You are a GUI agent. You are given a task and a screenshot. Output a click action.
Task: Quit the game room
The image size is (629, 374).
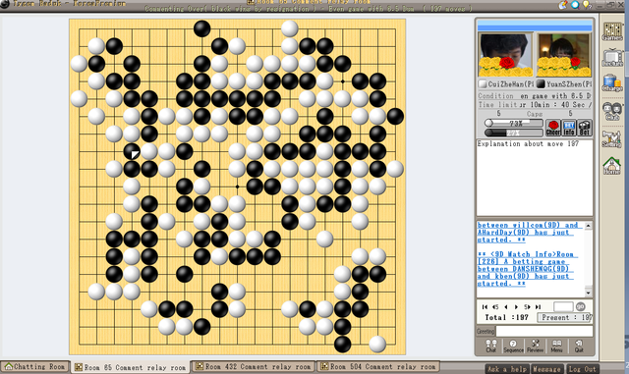click(x=579, y=346)
